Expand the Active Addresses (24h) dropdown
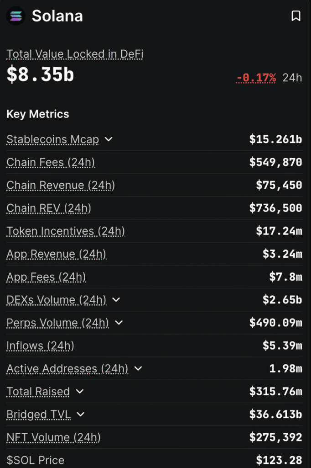This screenshot has width=311, height=468. coord(138,369)
